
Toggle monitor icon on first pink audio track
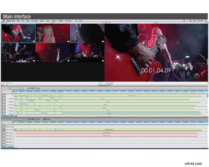7,133
